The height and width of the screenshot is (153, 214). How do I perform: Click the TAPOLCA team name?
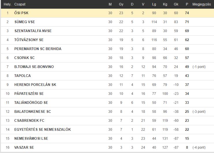[23, 75]
